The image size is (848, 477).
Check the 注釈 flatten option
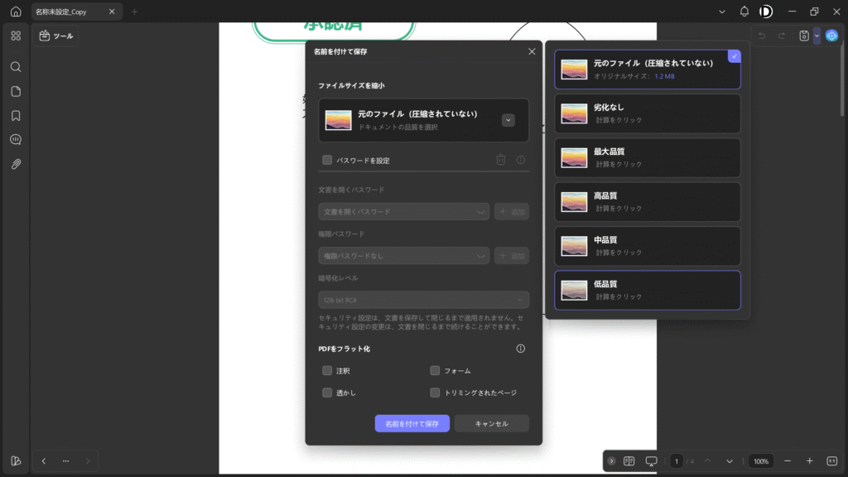coord(327,371)
